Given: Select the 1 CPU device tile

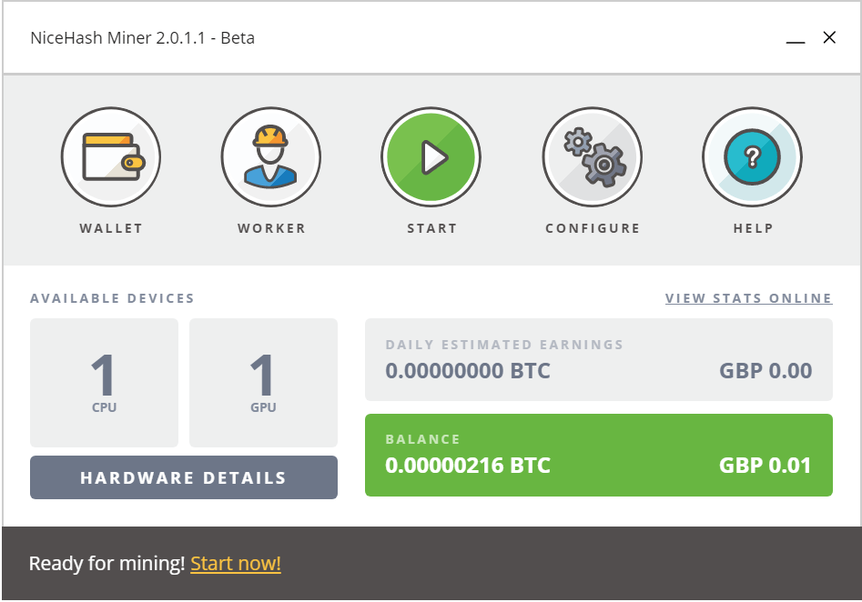Looking at the screenshot, I should coord(104,383).
